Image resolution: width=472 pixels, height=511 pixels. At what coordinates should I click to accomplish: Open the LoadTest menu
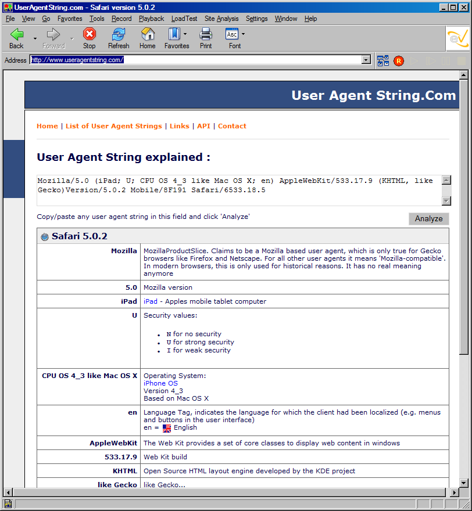(x=184, y=19)
